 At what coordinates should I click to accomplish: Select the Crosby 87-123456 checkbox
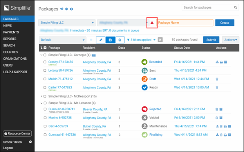click(45, 62)
